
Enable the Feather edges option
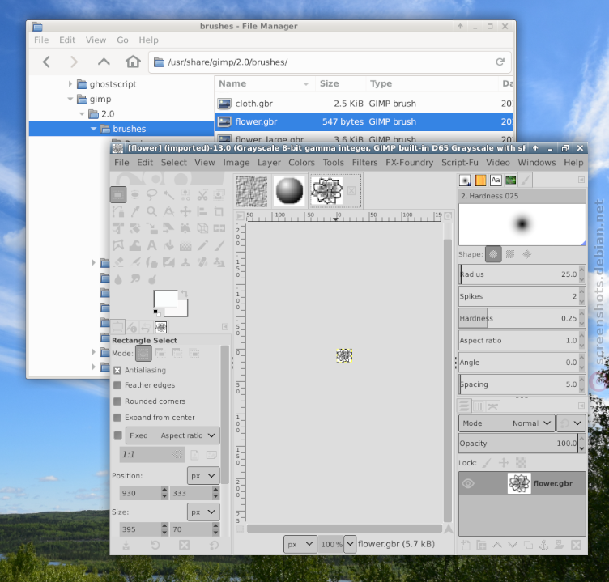point(117,385)
